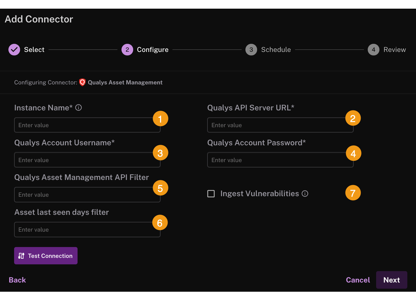This screenshot has width=416, height=302.
Task: Click the Add Connector heading
Action: 39,19
